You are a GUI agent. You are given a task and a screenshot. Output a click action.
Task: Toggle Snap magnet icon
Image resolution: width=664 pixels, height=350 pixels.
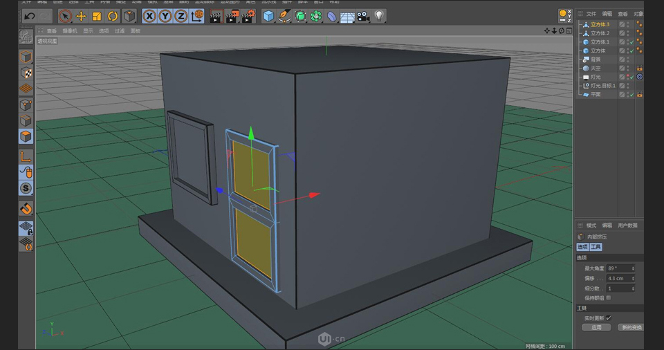pyautogui.click(x=26, y=208)
